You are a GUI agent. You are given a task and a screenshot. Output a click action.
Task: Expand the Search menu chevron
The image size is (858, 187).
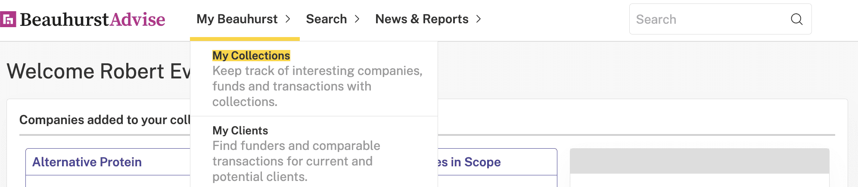tap(357, 19)
